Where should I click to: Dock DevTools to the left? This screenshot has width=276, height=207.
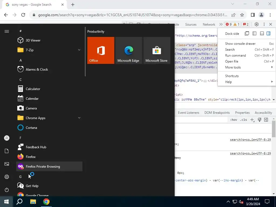tap(254, 33)
